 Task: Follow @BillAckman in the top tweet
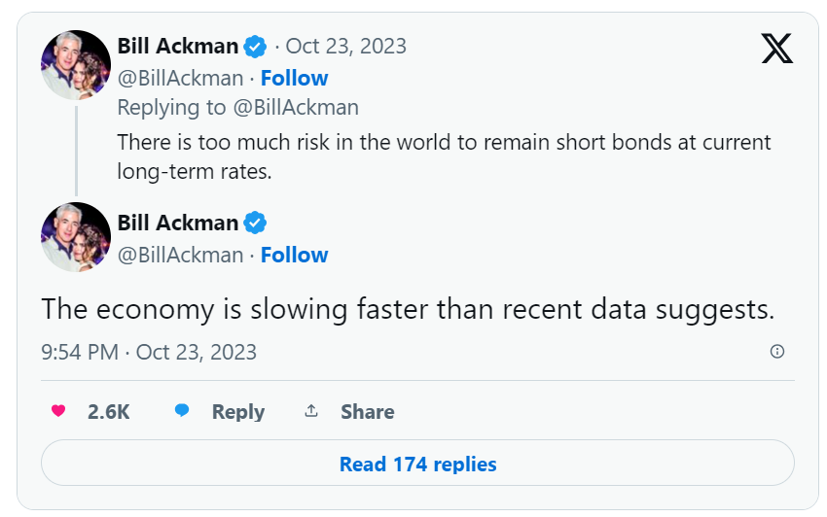294,78
